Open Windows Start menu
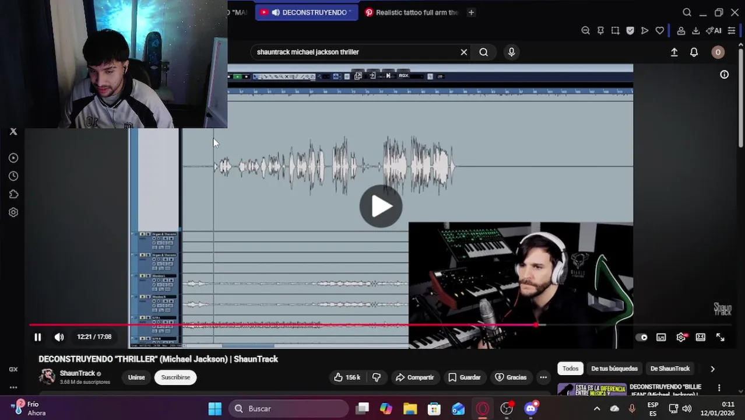The width and height of the screenshot is (745, 420). (x=215, y=409)
